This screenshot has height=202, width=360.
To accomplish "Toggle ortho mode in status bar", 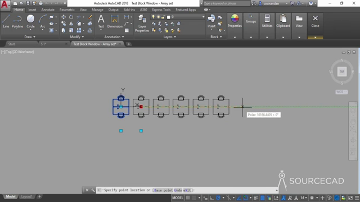I will point(211,198).
